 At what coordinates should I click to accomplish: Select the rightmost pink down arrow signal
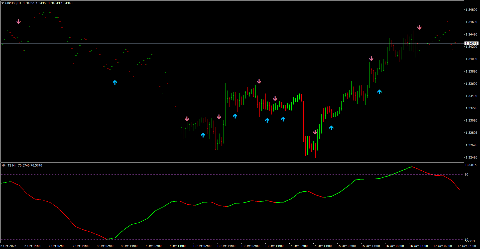click(419, 27)
